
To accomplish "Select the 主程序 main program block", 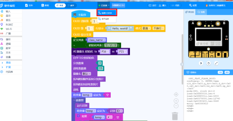I will [81, 15].
